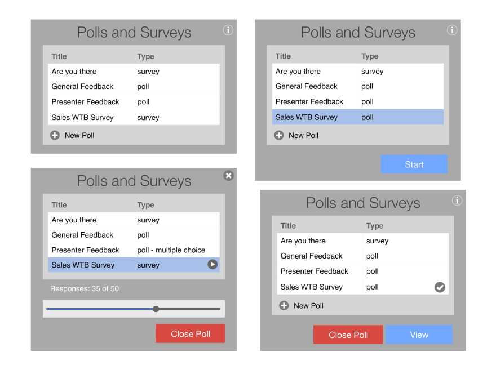Image resolution: width=496 pixels, height=383 pixels.
Task: Select the Presenter Feedback multiple choice row
Action: [x=134, y=250]
